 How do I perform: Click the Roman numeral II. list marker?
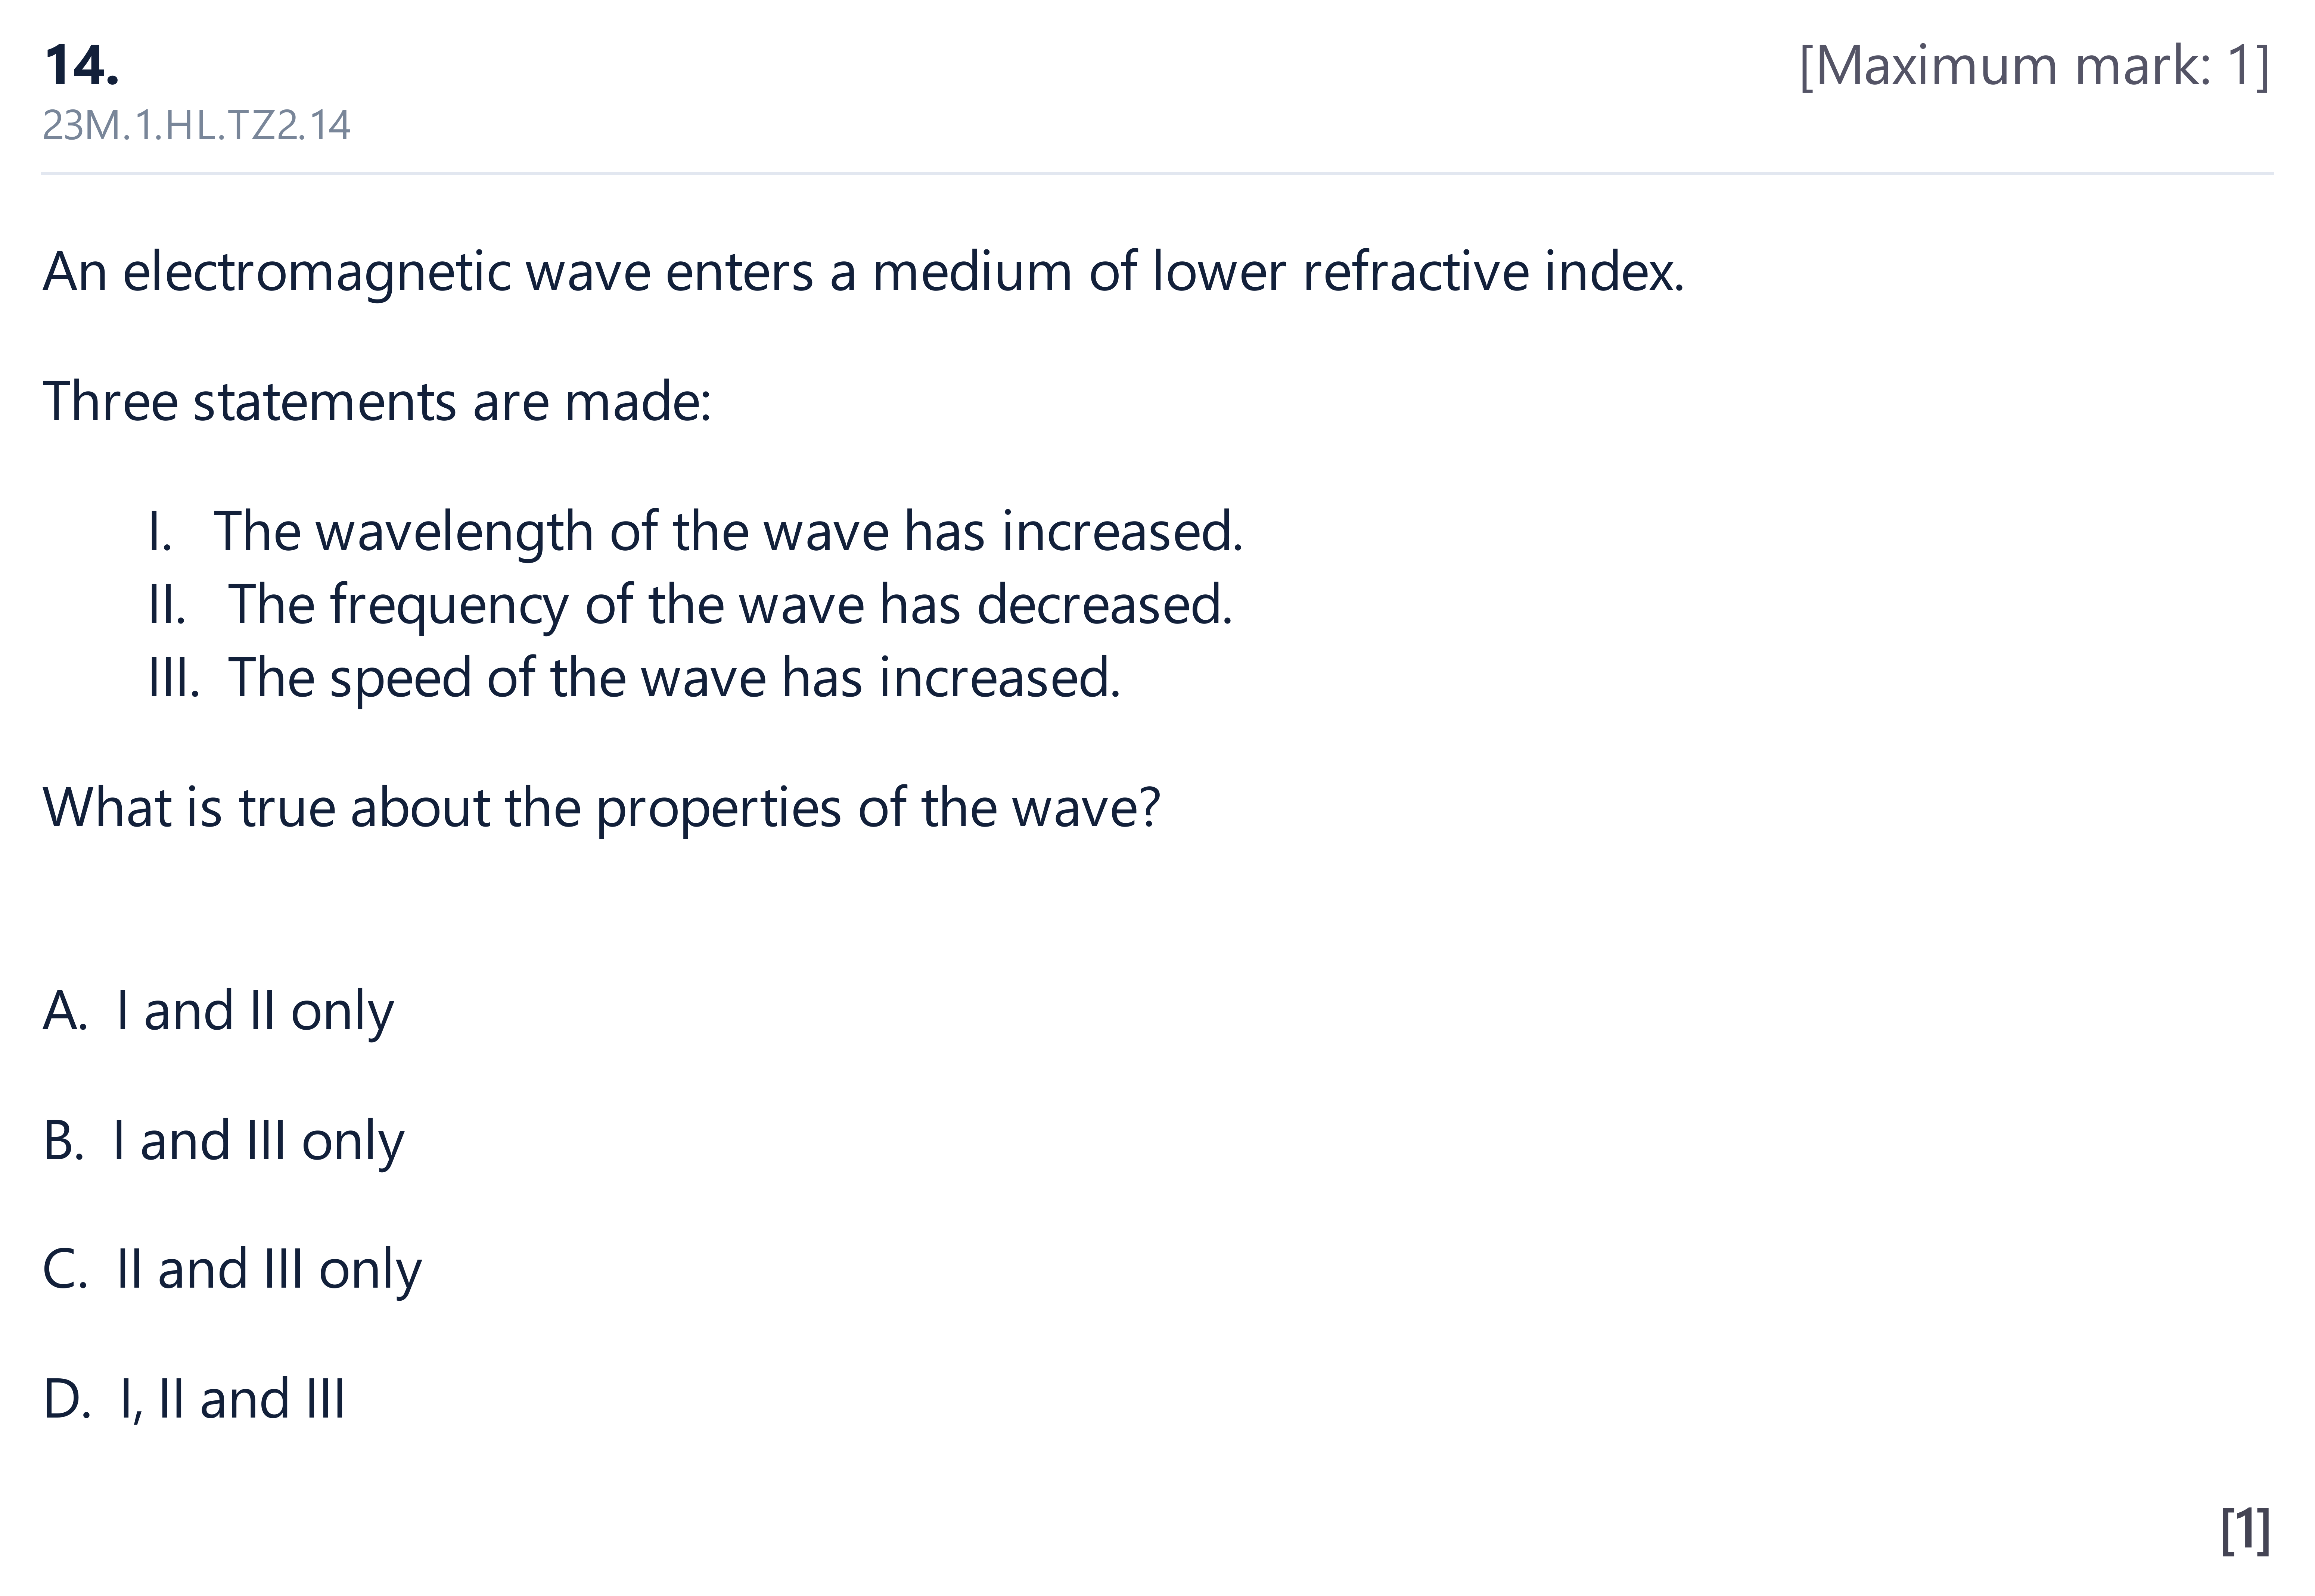pos(167,605)
